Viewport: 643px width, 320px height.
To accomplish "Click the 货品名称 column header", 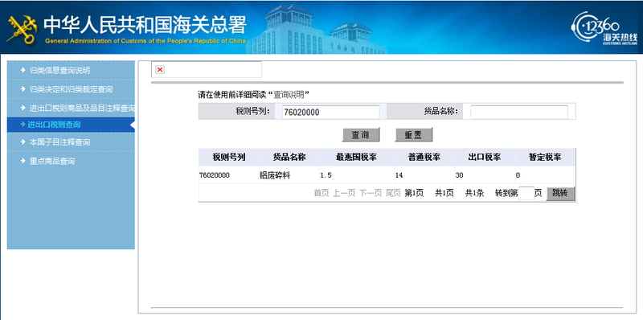I will pos(289,157).
